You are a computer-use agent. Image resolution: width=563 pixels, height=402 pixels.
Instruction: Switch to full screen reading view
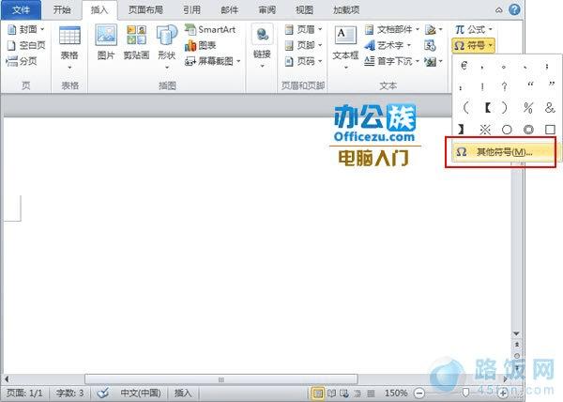[332, 393]
